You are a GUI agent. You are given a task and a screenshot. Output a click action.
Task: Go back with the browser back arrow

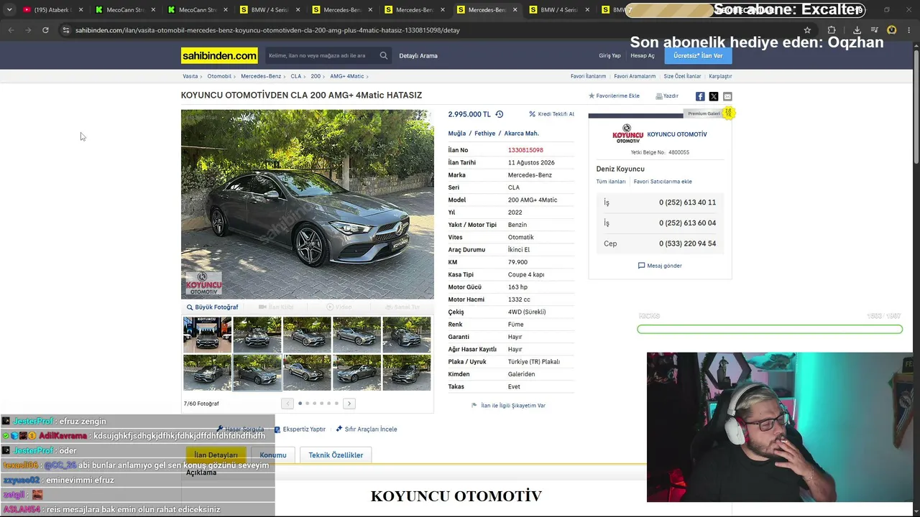pos(11,30)
